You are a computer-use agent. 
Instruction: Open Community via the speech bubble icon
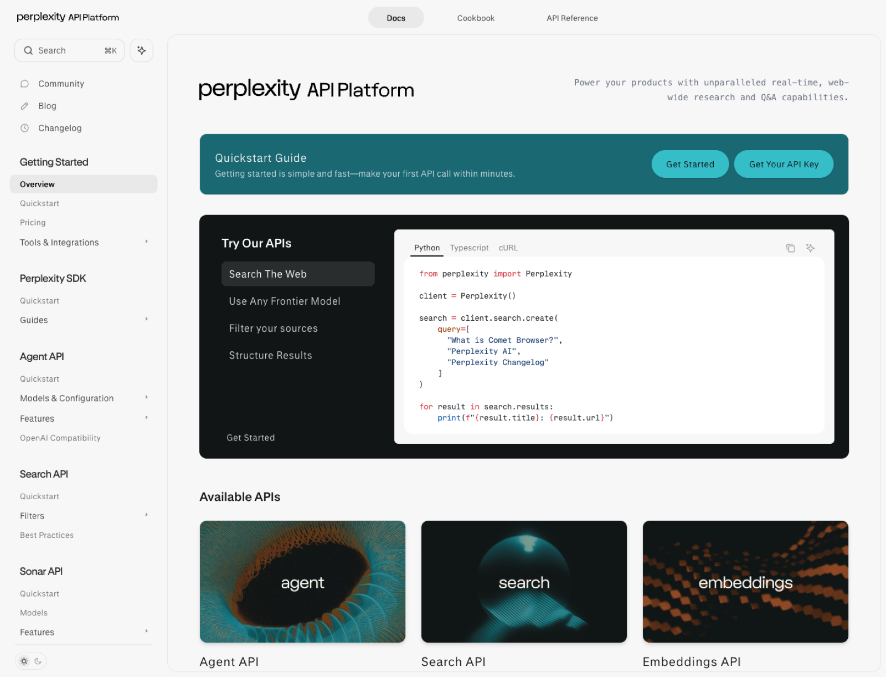pyautogui.click(x=61, y=84)
